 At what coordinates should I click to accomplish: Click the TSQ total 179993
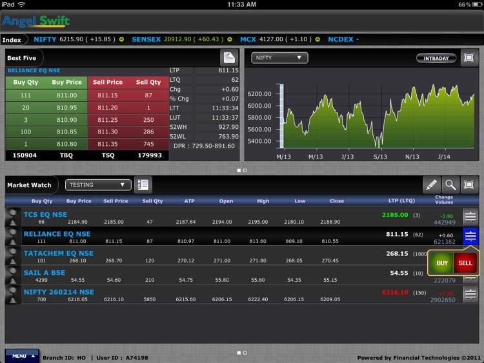150,155
